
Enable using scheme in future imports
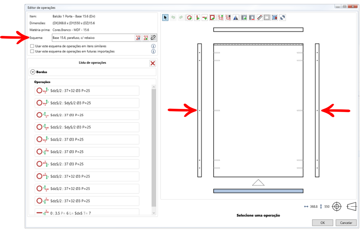[x=32, y=52]
